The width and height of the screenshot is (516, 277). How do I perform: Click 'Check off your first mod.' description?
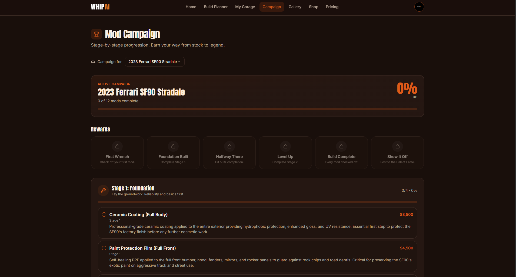(117, 162)
